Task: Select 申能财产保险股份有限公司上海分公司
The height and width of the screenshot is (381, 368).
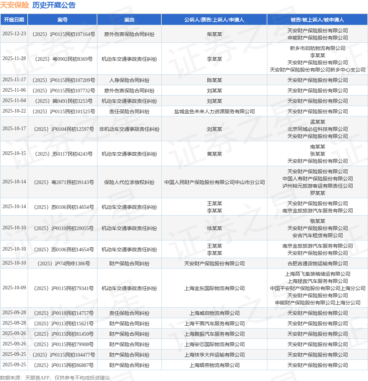Action: [x=317, y=303]
